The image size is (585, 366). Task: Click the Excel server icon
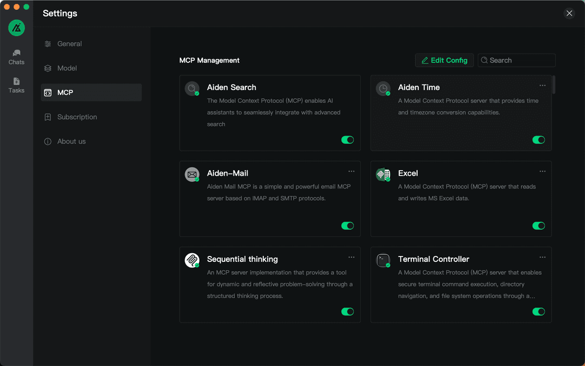(383, 174)
